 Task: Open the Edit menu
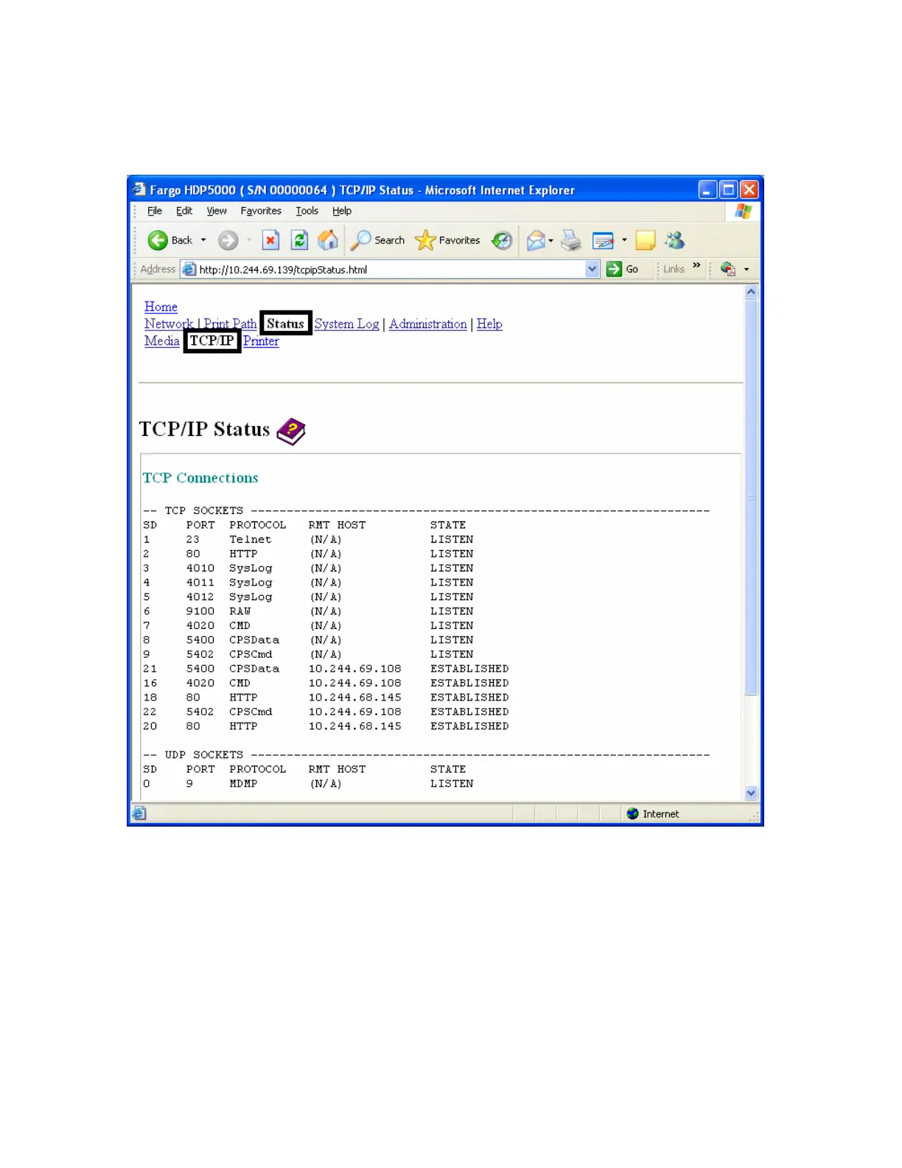coord(184,211)
